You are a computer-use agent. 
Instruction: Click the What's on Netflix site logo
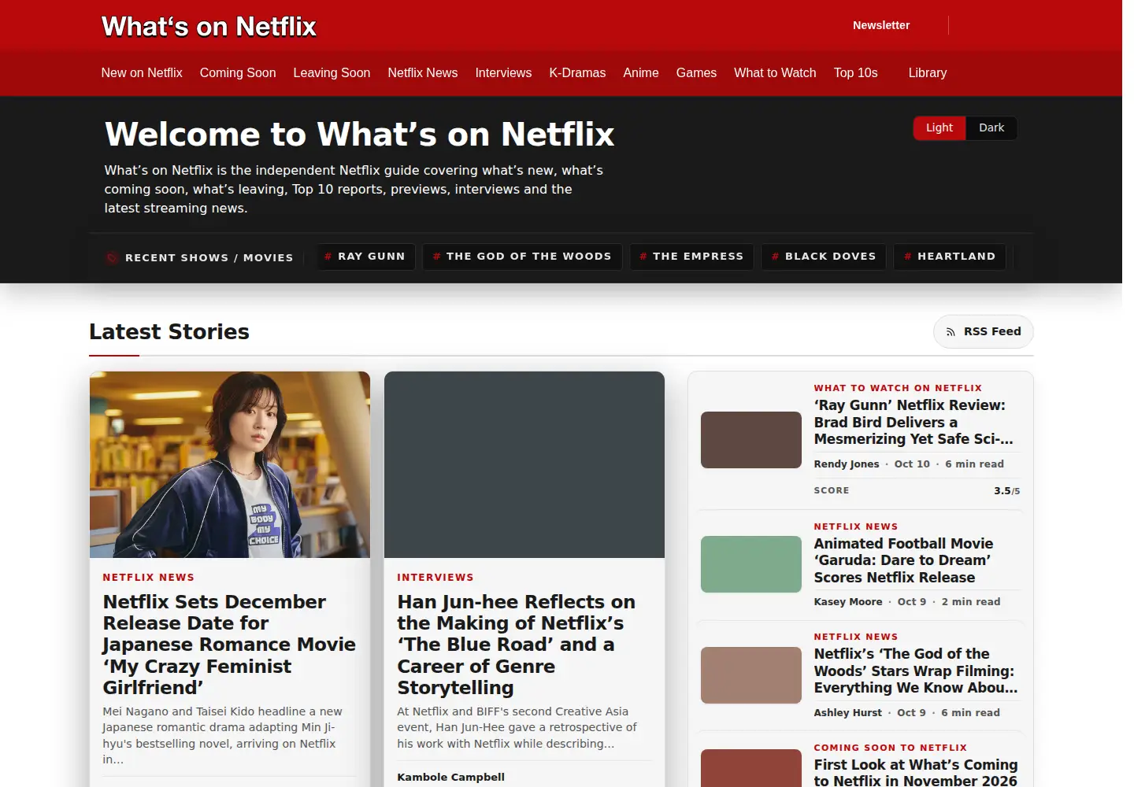click(209, 27)
